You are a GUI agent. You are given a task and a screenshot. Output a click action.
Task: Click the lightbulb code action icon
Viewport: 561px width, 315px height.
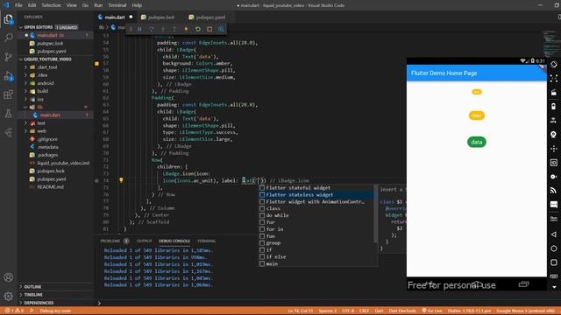point(121,180)
